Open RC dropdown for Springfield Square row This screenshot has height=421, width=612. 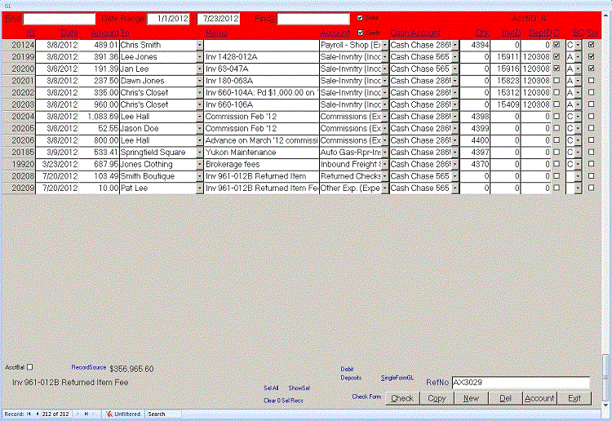(x=579, y=153)
